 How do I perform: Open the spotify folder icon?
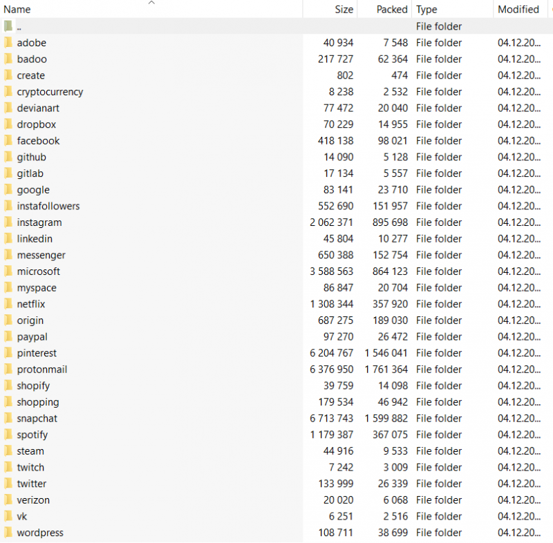[8, 435]
